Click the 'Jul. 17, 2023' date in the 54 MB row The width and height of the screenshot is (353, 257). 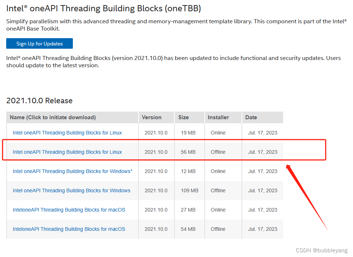click(x=263, y=229)
